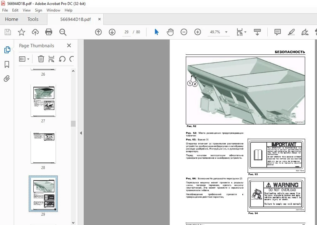The image size is (317, 225).
Task: Click the БЕЗОПАСНОСТЬ page heading
Action: (290, 52)
